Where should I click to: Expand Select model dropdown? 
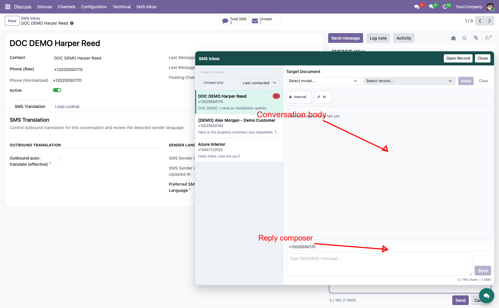pos(324,81)
